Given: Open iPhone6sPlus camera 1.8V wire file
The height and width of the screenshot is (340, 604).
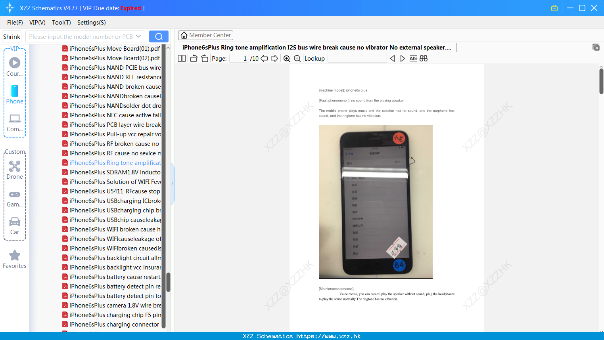Looking at the screenshot, I should 111,306.
